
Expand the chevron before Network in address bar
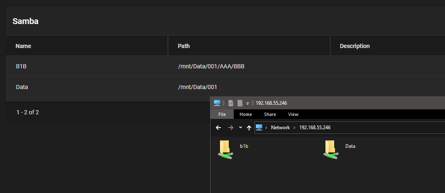(266, 128)
